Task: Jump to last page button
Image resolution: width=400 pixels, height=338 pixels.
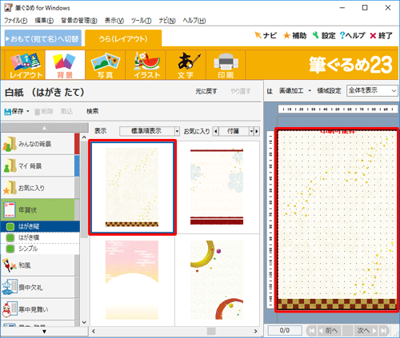Action: (x=383, y=331)
